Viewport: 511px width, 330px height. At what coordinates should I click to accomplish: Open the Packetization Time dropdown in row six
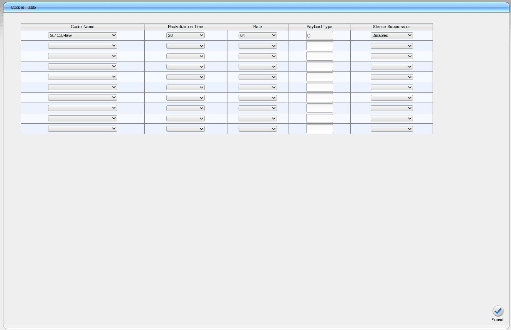tap(186, 87)
